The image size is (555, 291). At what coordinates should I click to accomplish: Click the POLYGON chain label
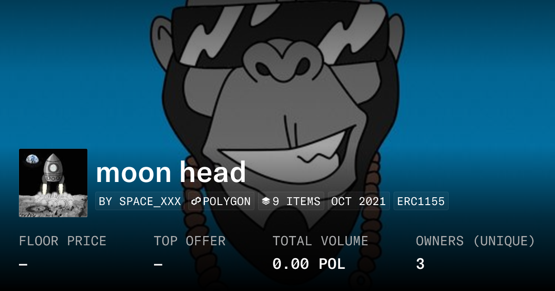[227, 201]
